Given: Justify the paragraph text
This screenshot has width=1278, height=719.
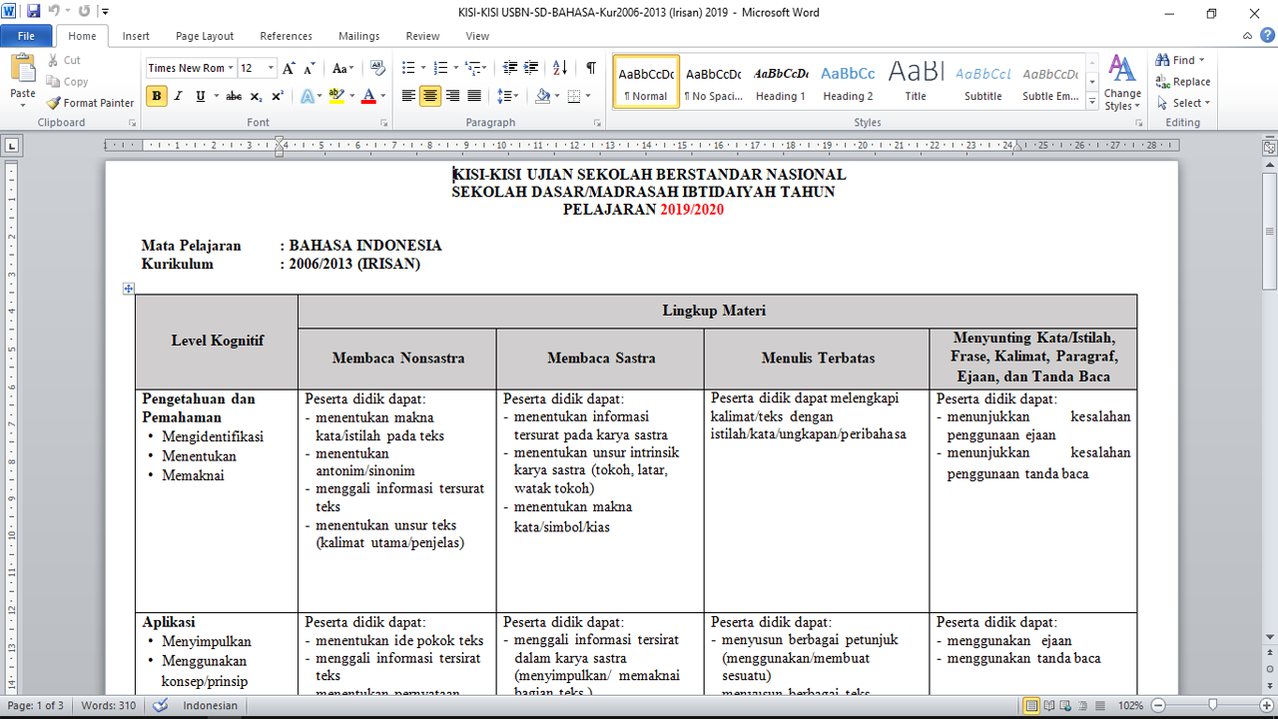Looking at the screenshot, I should click(474, 96).
